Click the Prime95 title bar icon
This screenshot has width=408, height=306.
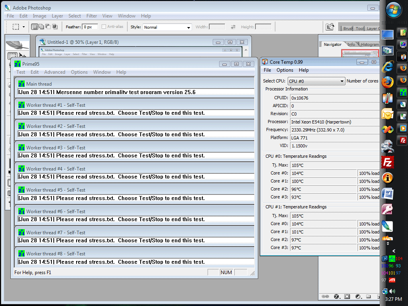tap(18, 64)
